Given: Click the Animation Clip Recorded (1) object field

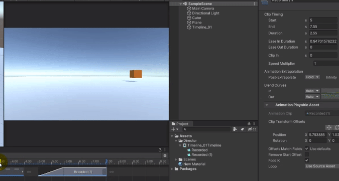Looking at the screenshot, I should click(322, 113).
